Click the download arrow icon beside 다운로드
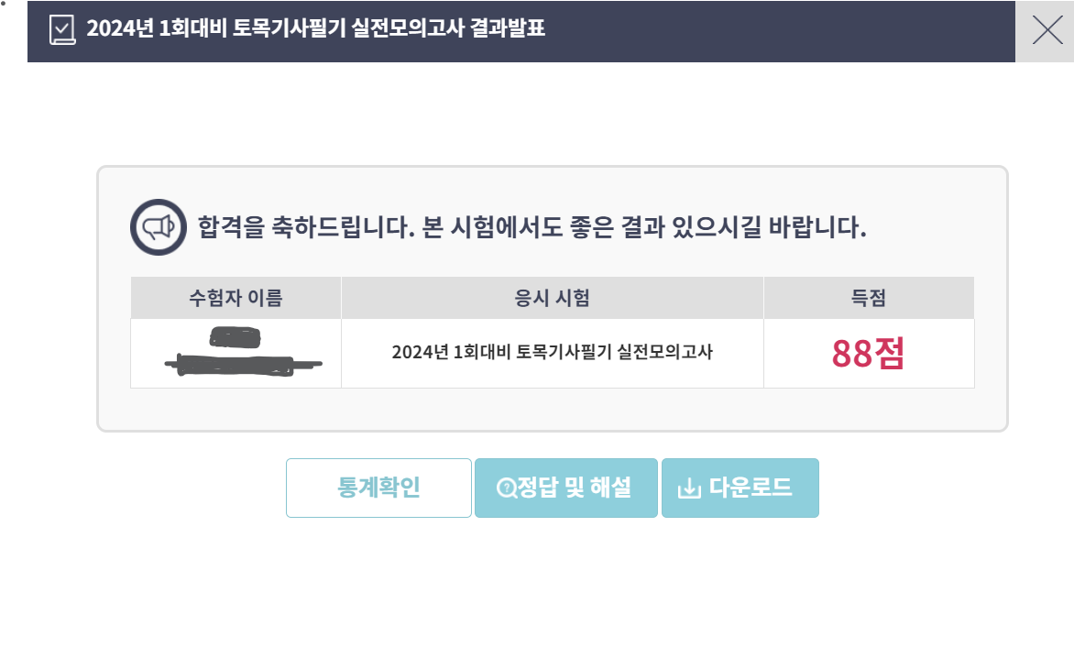This screenshot has width=1074, height=658. click(x=689, y=488)
